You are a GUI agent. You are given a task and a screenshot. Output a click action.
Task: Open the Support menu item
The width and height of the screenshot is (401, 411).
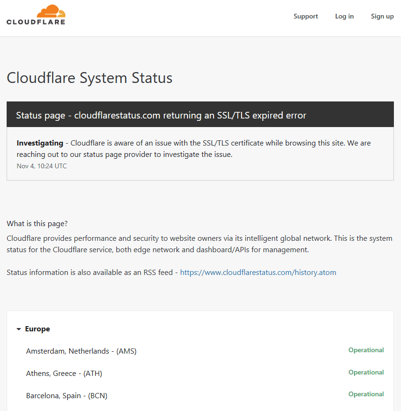(305, 16)
